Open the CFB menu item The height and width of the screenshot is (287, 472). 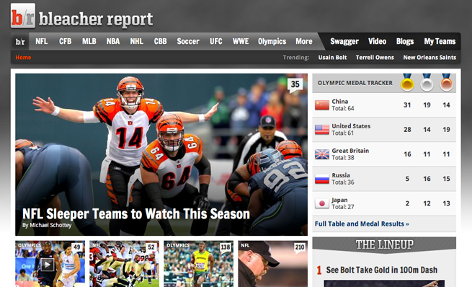(66, 41)
